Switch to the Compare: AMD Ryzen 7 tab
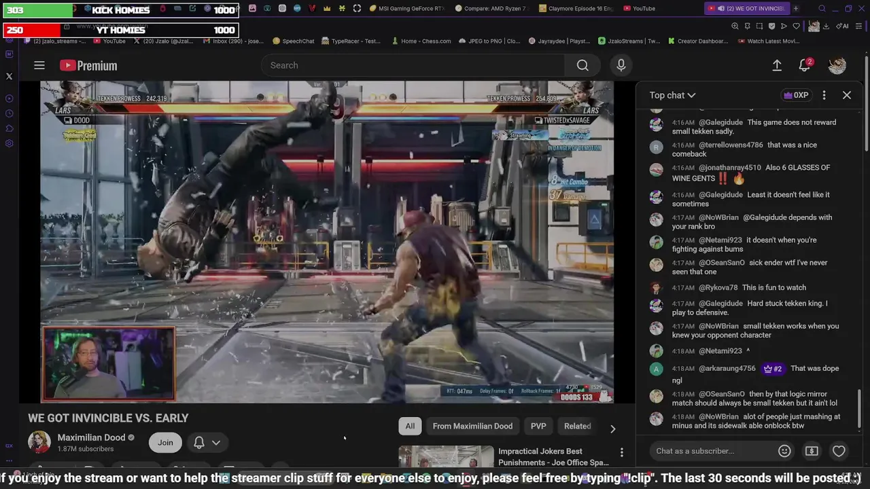The height and width of the screenshot is (489, 870). coord(491,9)
